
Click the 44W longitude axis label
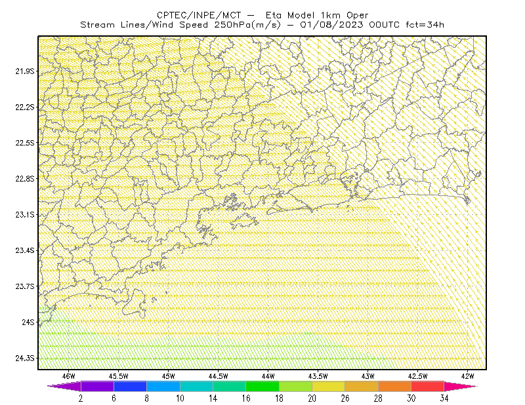coord(268,376)
